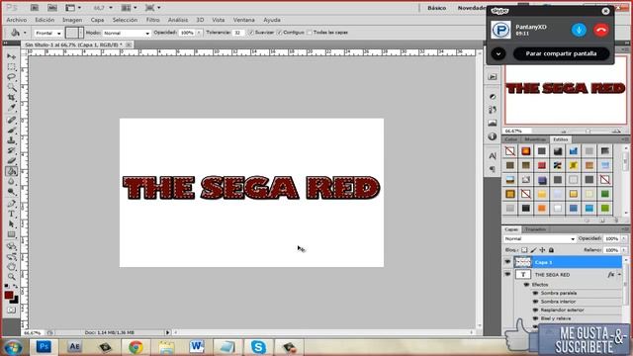This screenshot has height=356, width=633.
Task: Open the Opacidad slider arrow in options bar
Action: (x=199, y=33)
